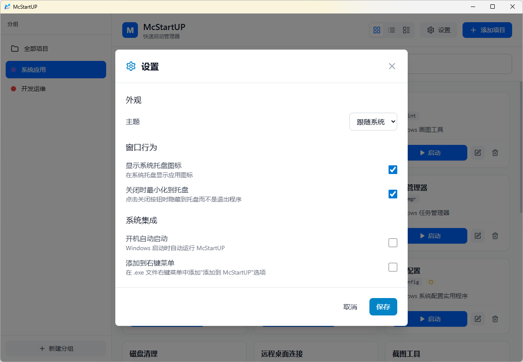
Task: Click the 添加项目 button
Action: tap(487, 30)
